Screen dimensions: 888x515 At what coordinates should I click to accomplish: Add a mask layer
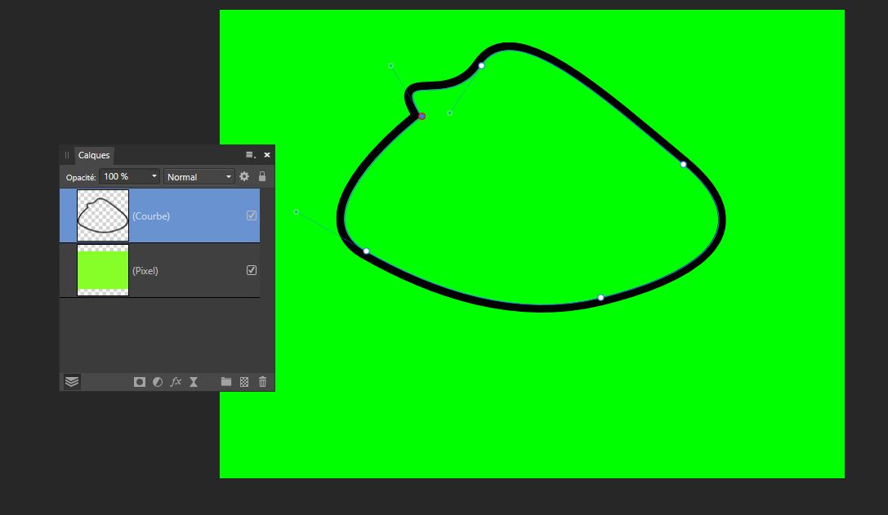coord(140,382)
